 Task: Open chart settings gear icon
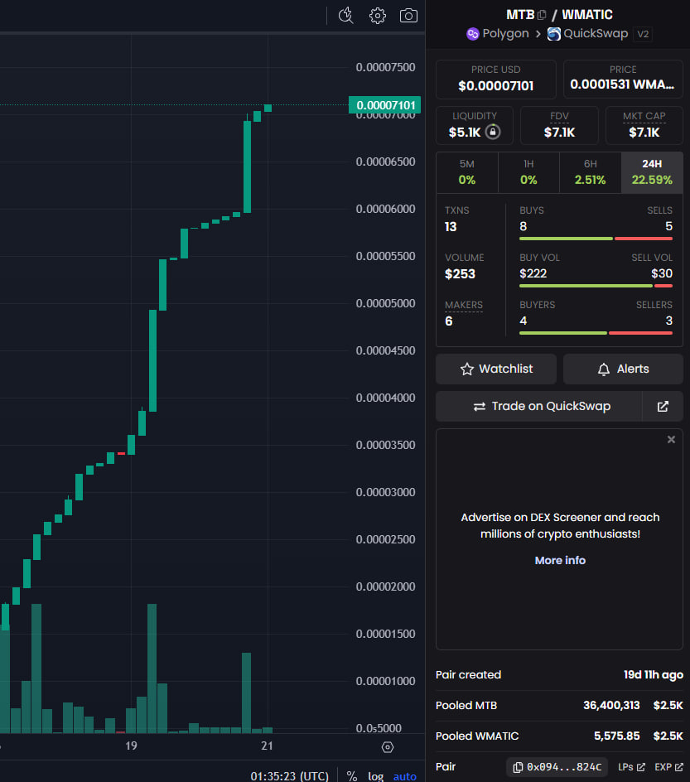click(378, 16)
